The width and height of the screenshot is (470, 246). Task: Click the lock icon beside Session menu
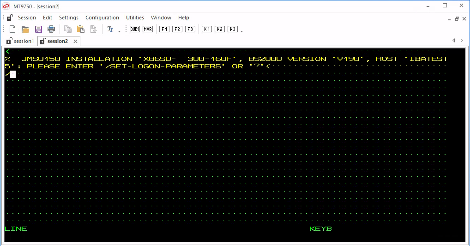[x=10, y=18]
